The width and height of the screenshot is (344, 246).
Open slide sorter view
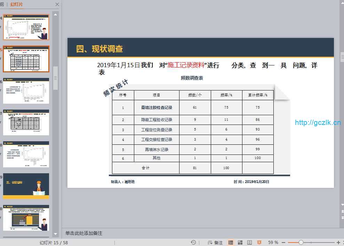pyautogui.click(x=240, y=243)
